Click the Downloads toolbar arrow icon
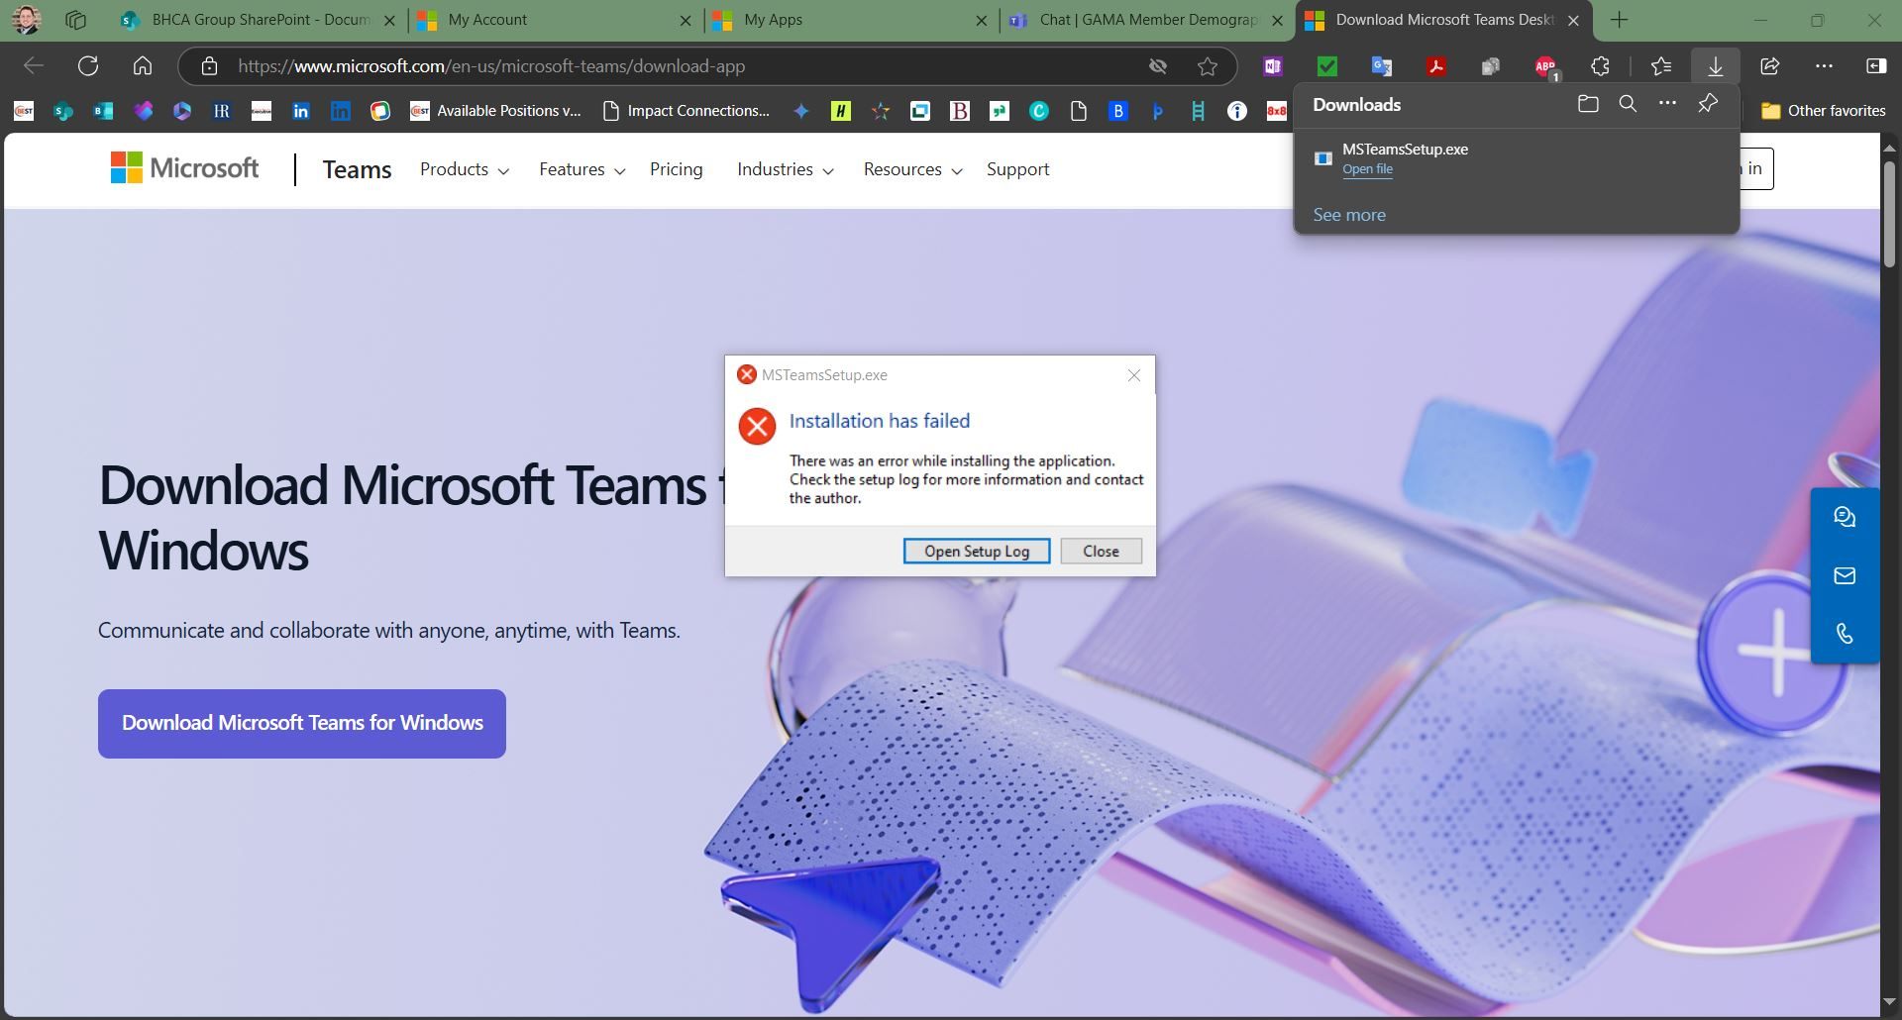1902x1020 pixels. [1715, 66]
